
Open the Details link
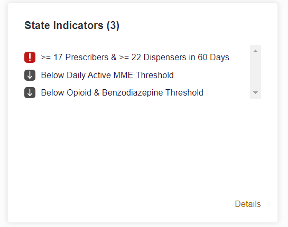click(x=248, y=204)
